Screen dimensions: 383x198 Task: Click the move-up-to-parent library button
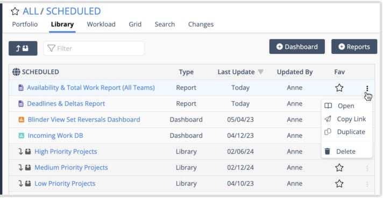coord(23,48)
